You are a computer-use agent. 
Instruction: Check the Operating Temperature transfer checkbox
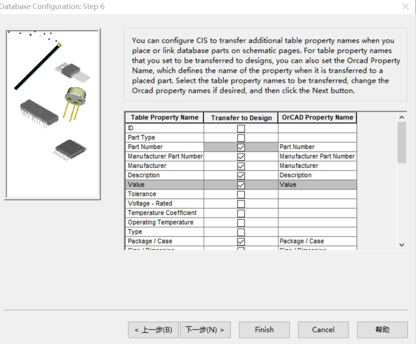[241, 222]
